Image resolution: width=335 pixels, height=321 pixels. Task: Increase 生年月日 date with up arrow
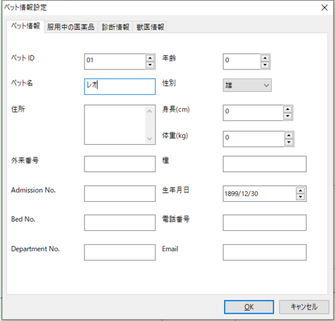300,191
